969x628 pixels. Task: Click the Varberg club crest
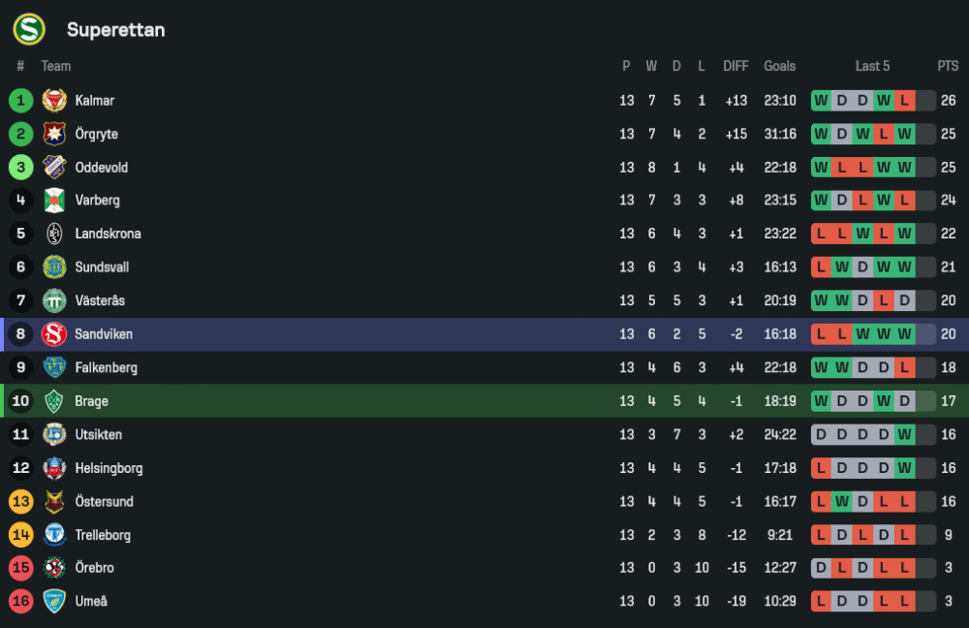pyautogui.click(x=54, y=201)
